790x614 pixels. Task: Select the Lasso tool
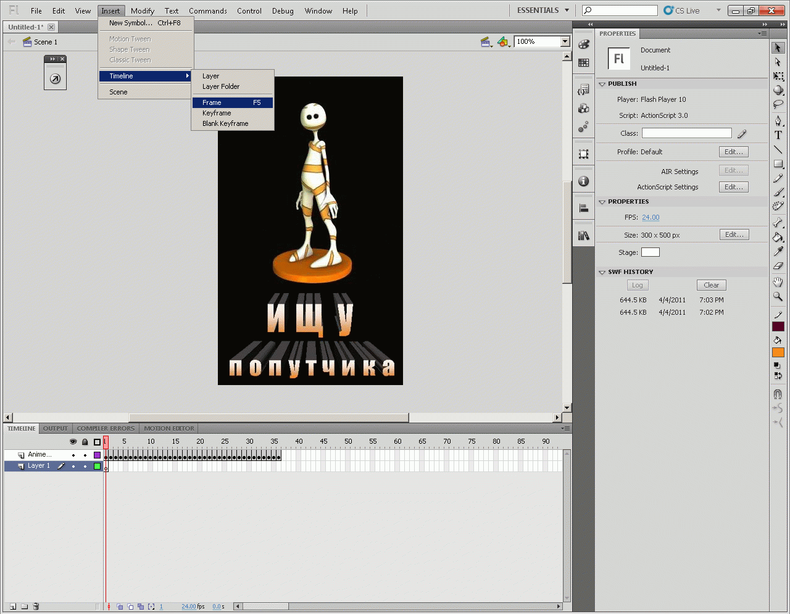pyautogui.click(x=778, y=104)
